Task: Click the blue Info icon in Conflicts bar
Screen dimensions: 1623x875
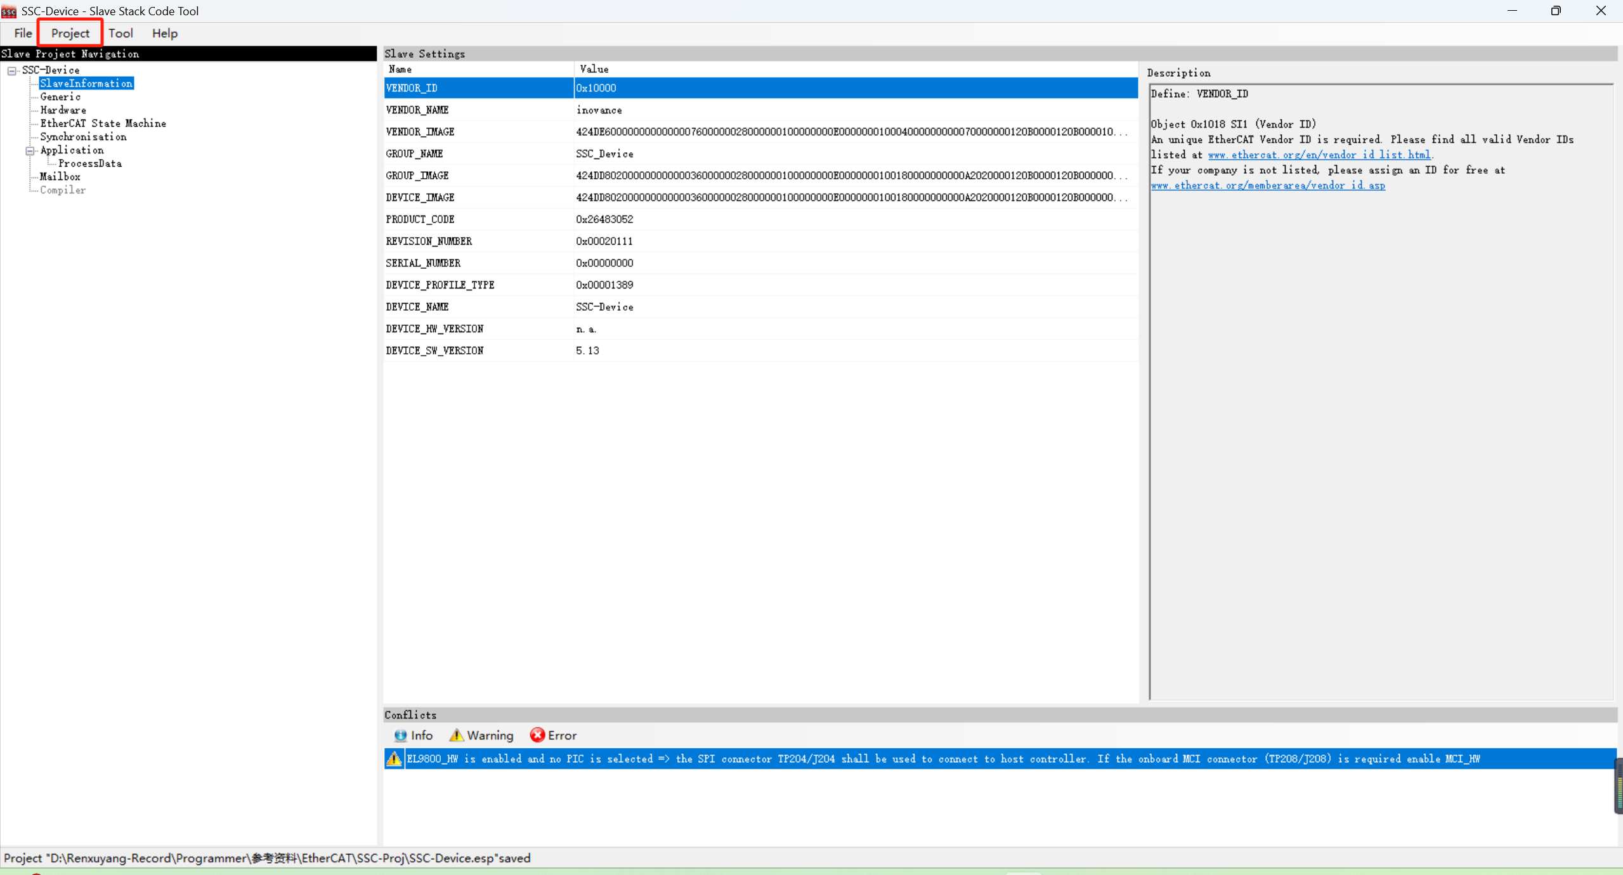Action: point(401,735)
